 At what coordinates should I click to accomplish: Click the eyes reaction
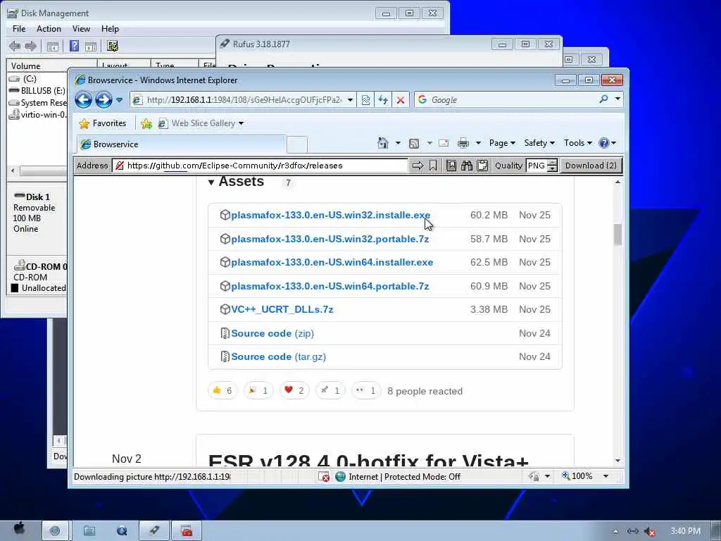click(366, 390)
